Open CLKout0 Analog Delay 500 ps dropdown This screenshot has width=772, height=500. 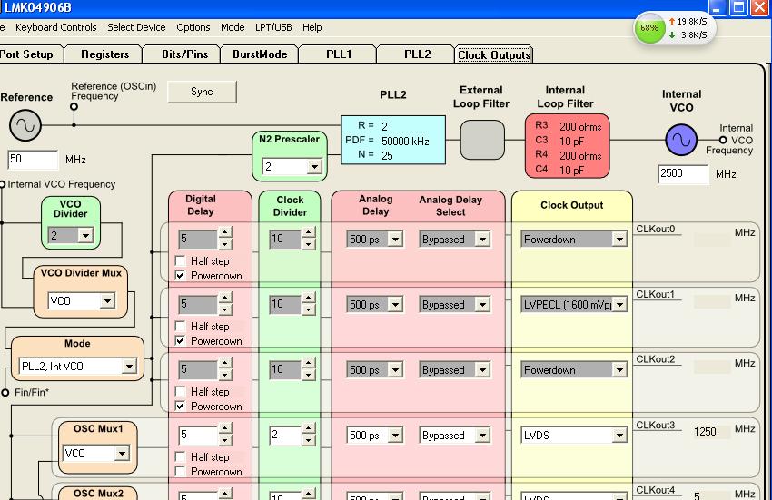(395, 240)
